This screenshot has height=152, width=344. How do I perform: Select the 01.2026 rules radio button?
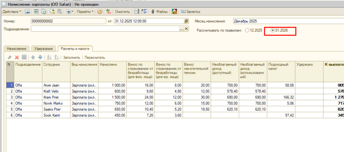click(272, 30)
